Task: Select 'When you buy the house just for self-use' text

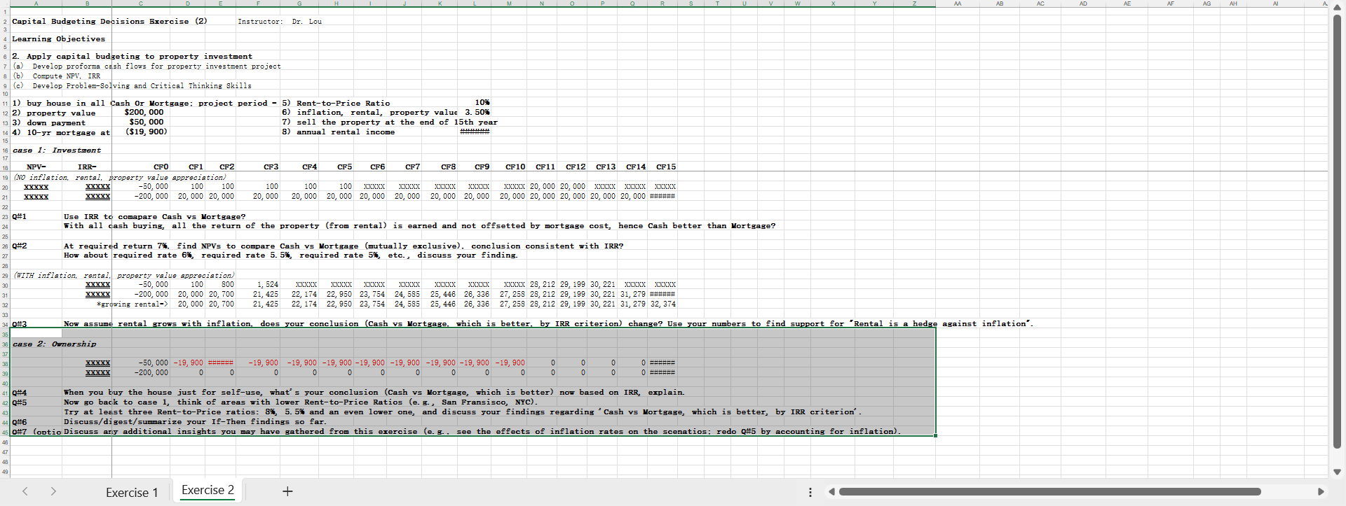Action: coord(374,392)
